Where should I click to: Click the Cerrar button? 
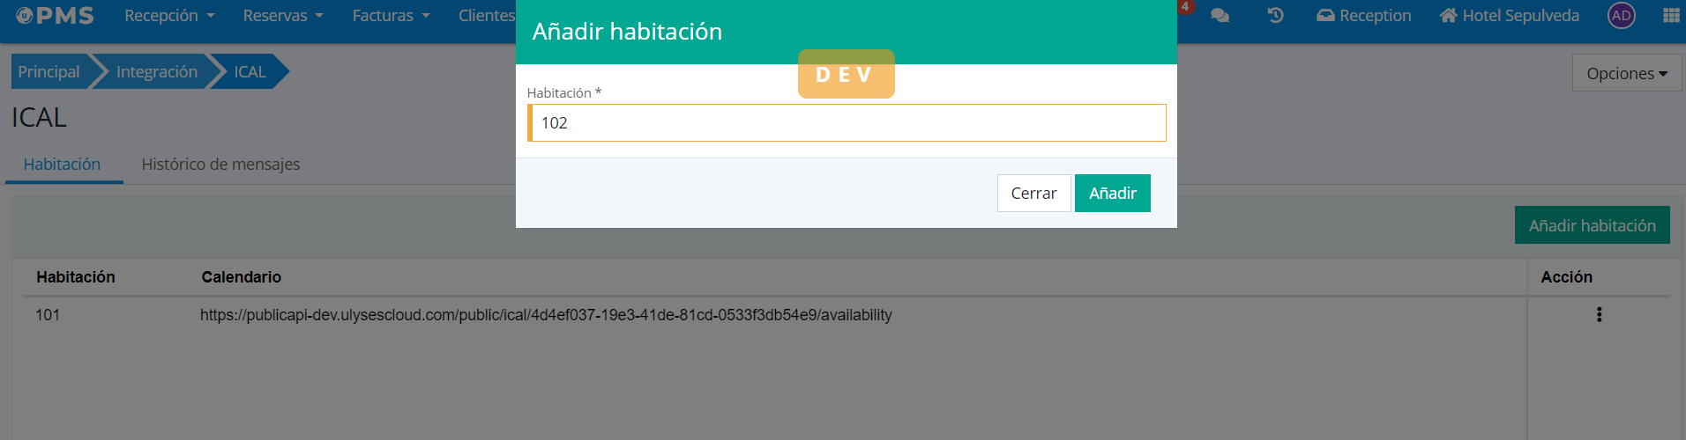click(x=1033, y=194)
